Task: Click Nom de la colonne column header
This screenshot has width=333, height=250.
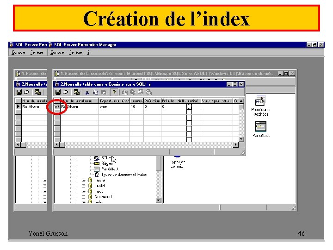Action: 80,101
